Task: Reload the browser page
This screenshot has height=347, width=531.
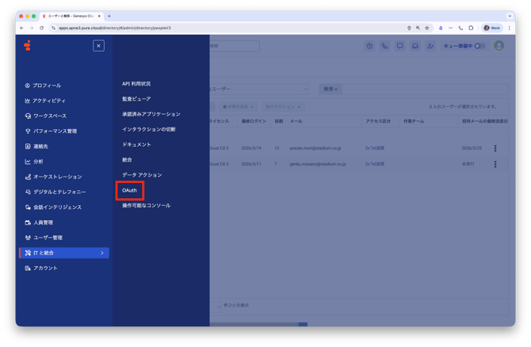Action: point(42,28)
